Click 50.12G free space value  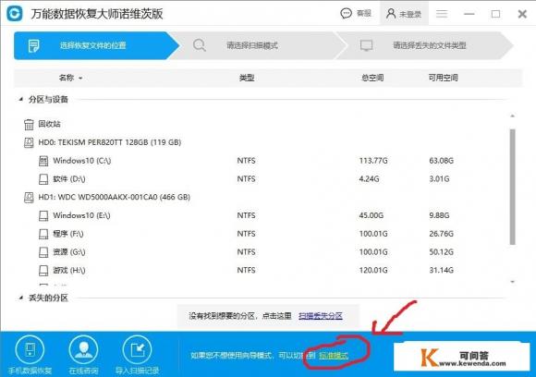point(442,252)
